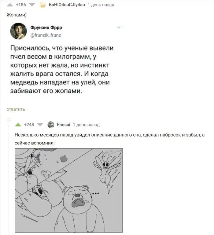Open Фрунзик Фррр avatar photo
The height and width of the screenshot is (235, 214).
click(18, 31)
